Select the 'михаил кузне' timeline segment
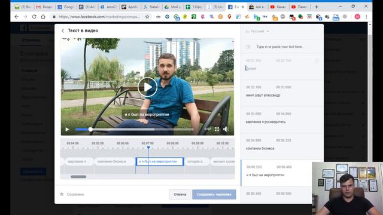Viewport: 383px width, 215px height. pos(223,162)
